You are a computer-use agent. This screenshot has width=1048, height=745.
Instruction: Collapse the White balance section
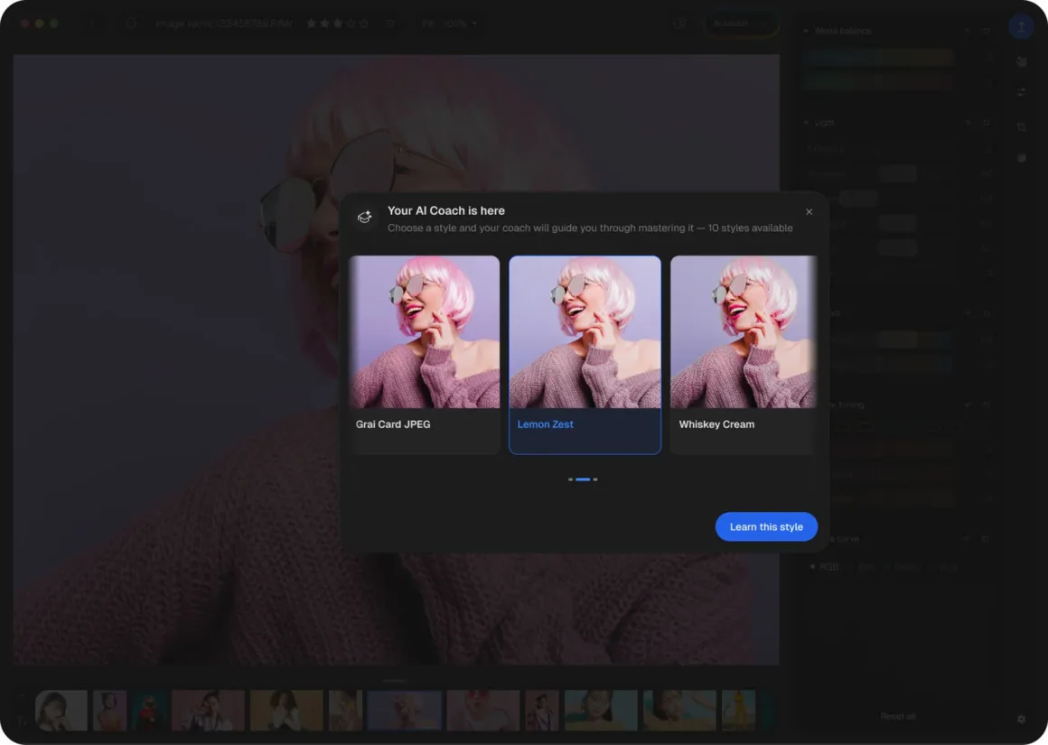(806, 31)
